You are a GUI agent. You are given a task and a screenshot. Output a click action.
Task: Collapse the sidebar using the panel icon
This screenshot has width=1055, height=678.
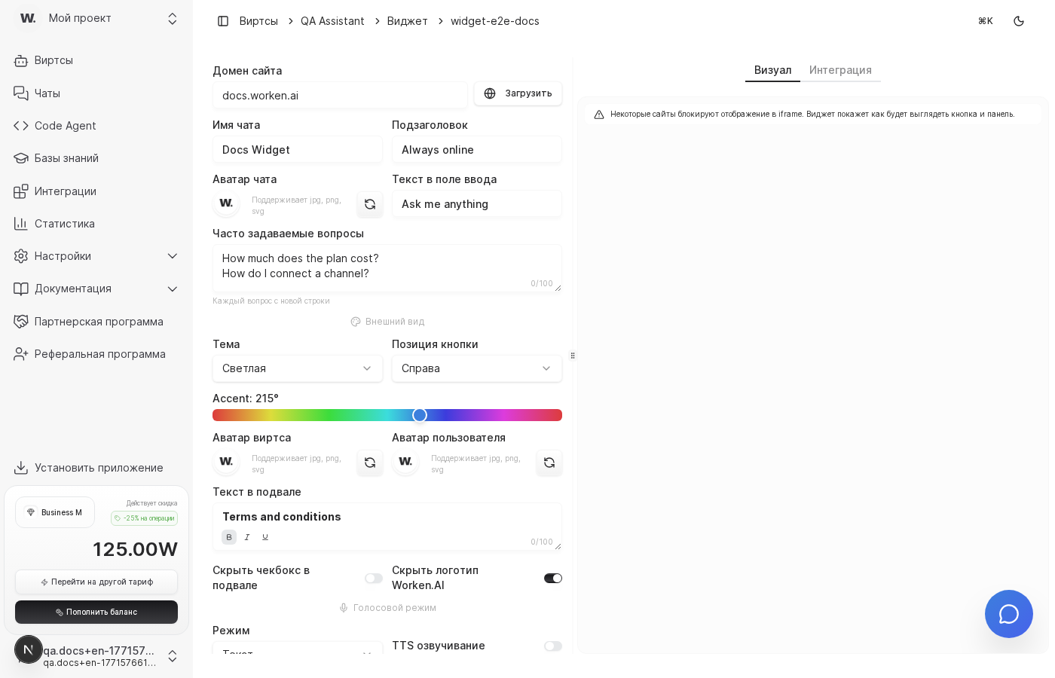pos(223,21)
